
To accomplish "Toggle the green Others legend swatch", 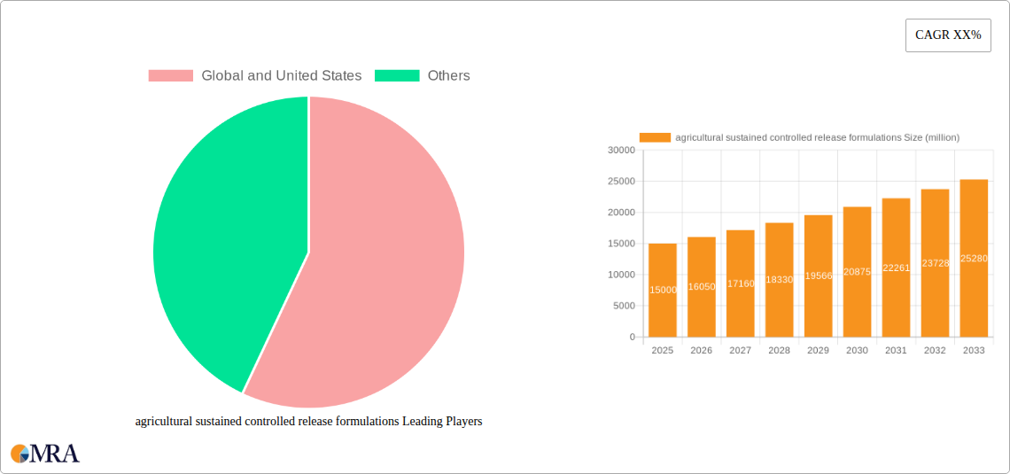I will (x=398, y=75).
